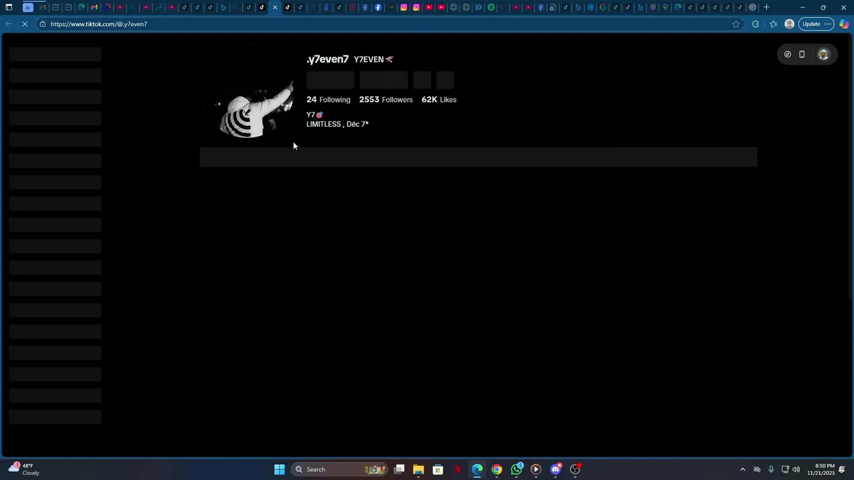Open WhatsApp from the taskbar

[x=517, y=469]
